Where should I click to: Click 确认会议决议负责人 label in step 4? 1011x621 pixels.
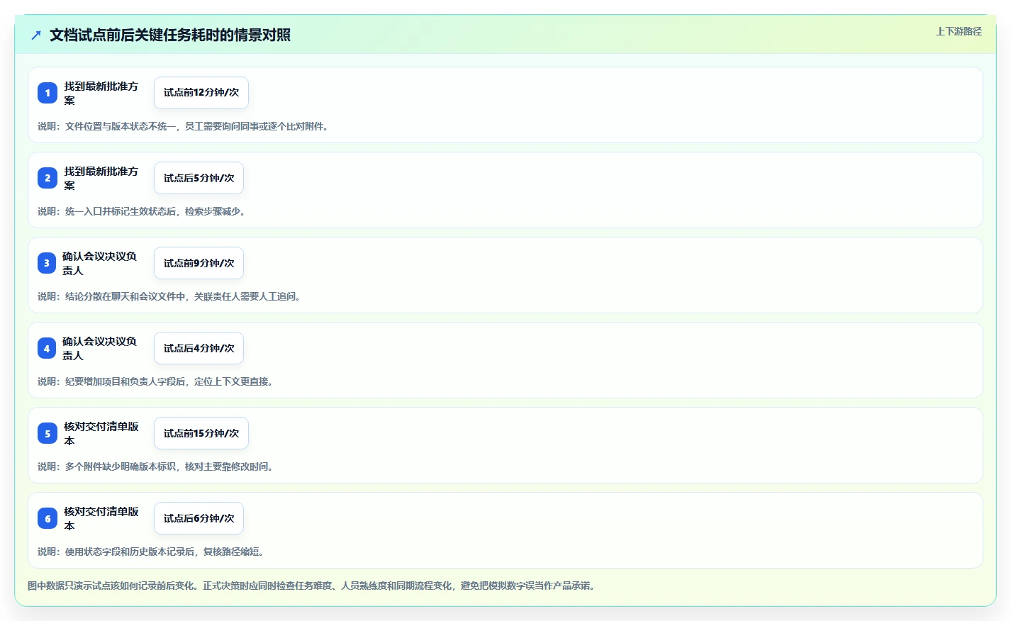(x=100, y=348)
